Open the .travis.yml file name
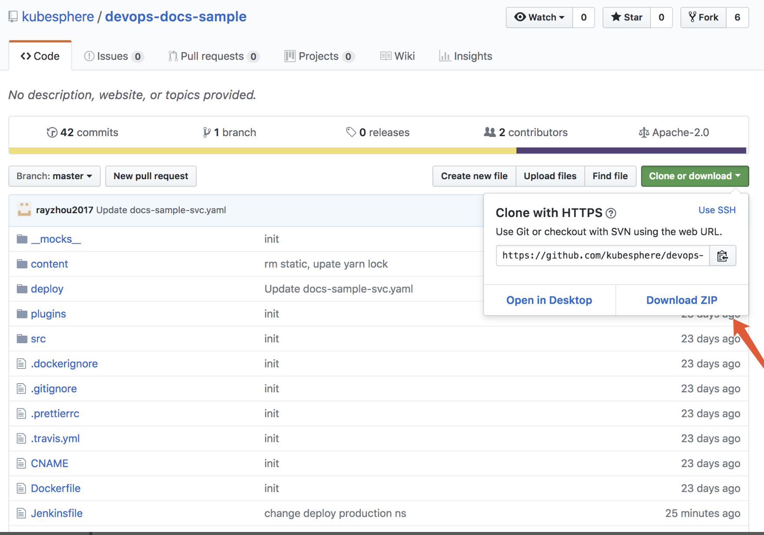764x535 pixels. coord(55,438)
